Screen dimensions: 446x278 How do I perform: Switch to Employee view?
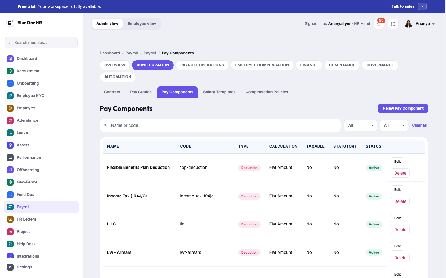(x=142, y=24)
